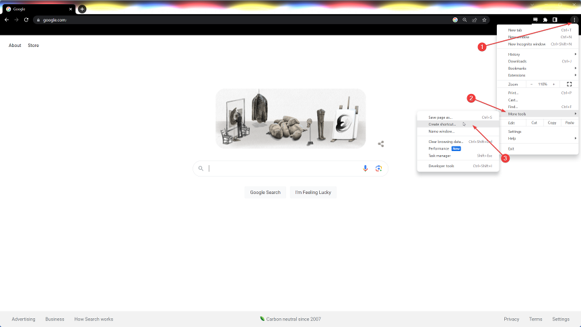Share the Google doodle

click(x=381, y=144)
